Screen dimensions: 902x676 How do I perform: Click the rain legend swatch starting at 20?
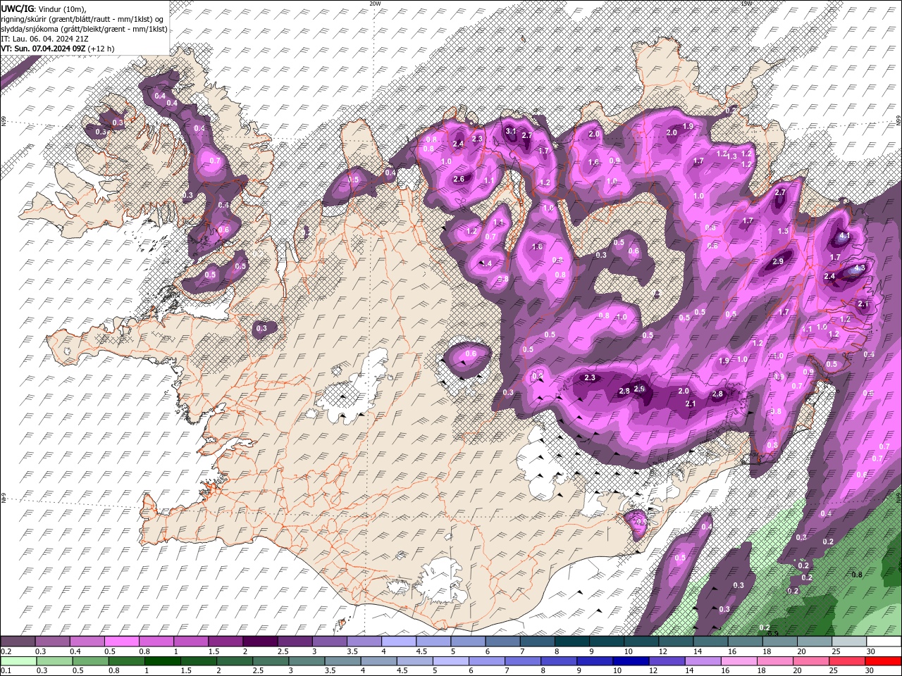coord(811,661)
